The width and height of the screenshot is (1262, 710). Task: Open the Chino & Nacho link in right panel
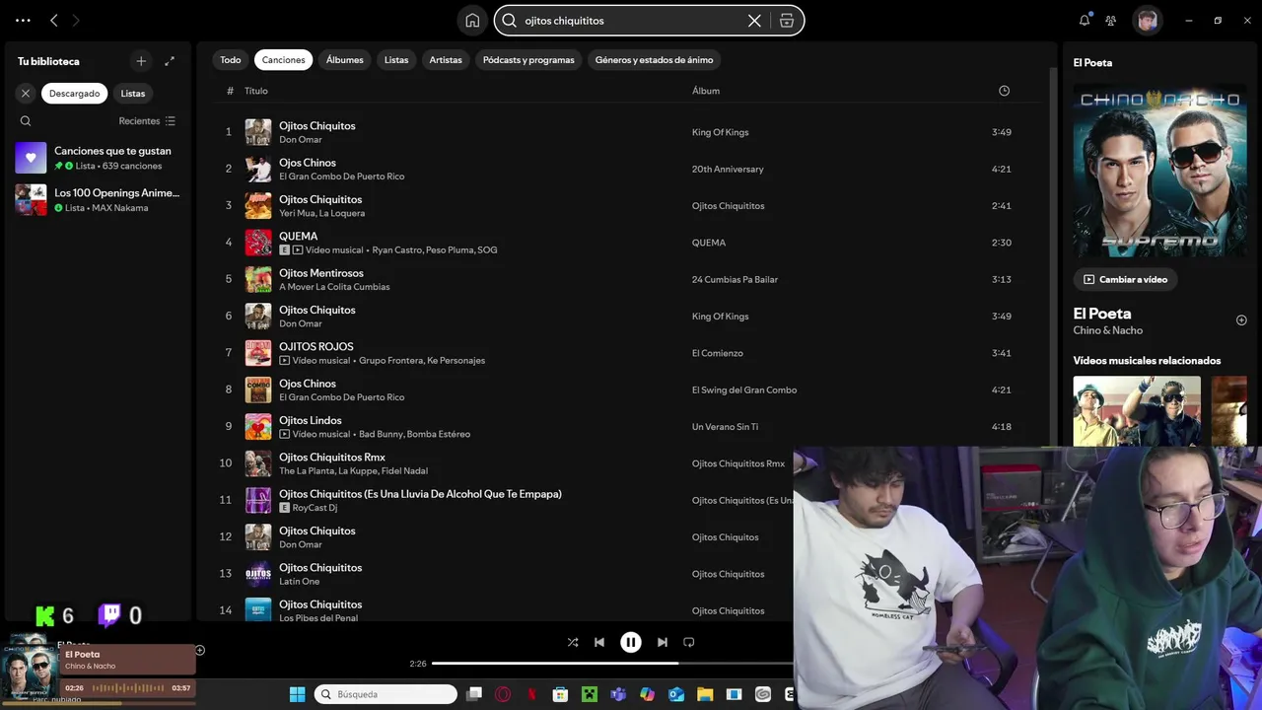click(1108, 330)
